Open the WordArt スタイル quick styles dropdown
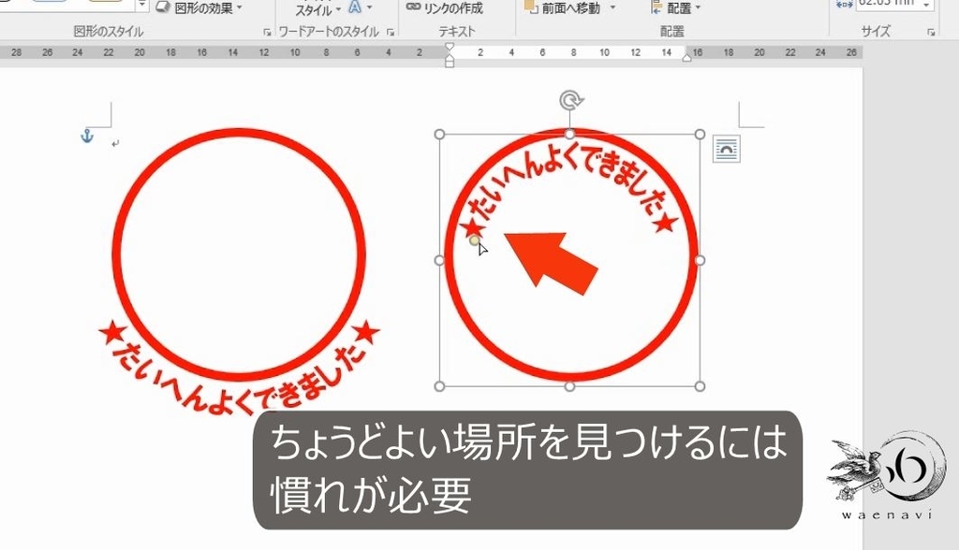The image size is (959, 550). [x=318, y=8]
